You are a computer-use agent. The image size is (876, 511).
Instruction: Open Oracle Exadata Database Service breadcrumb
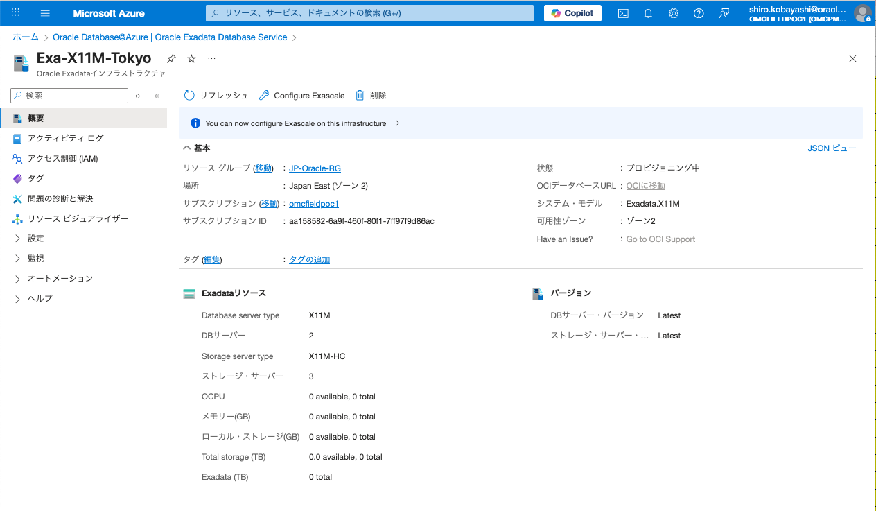click(x=170, y=37)
